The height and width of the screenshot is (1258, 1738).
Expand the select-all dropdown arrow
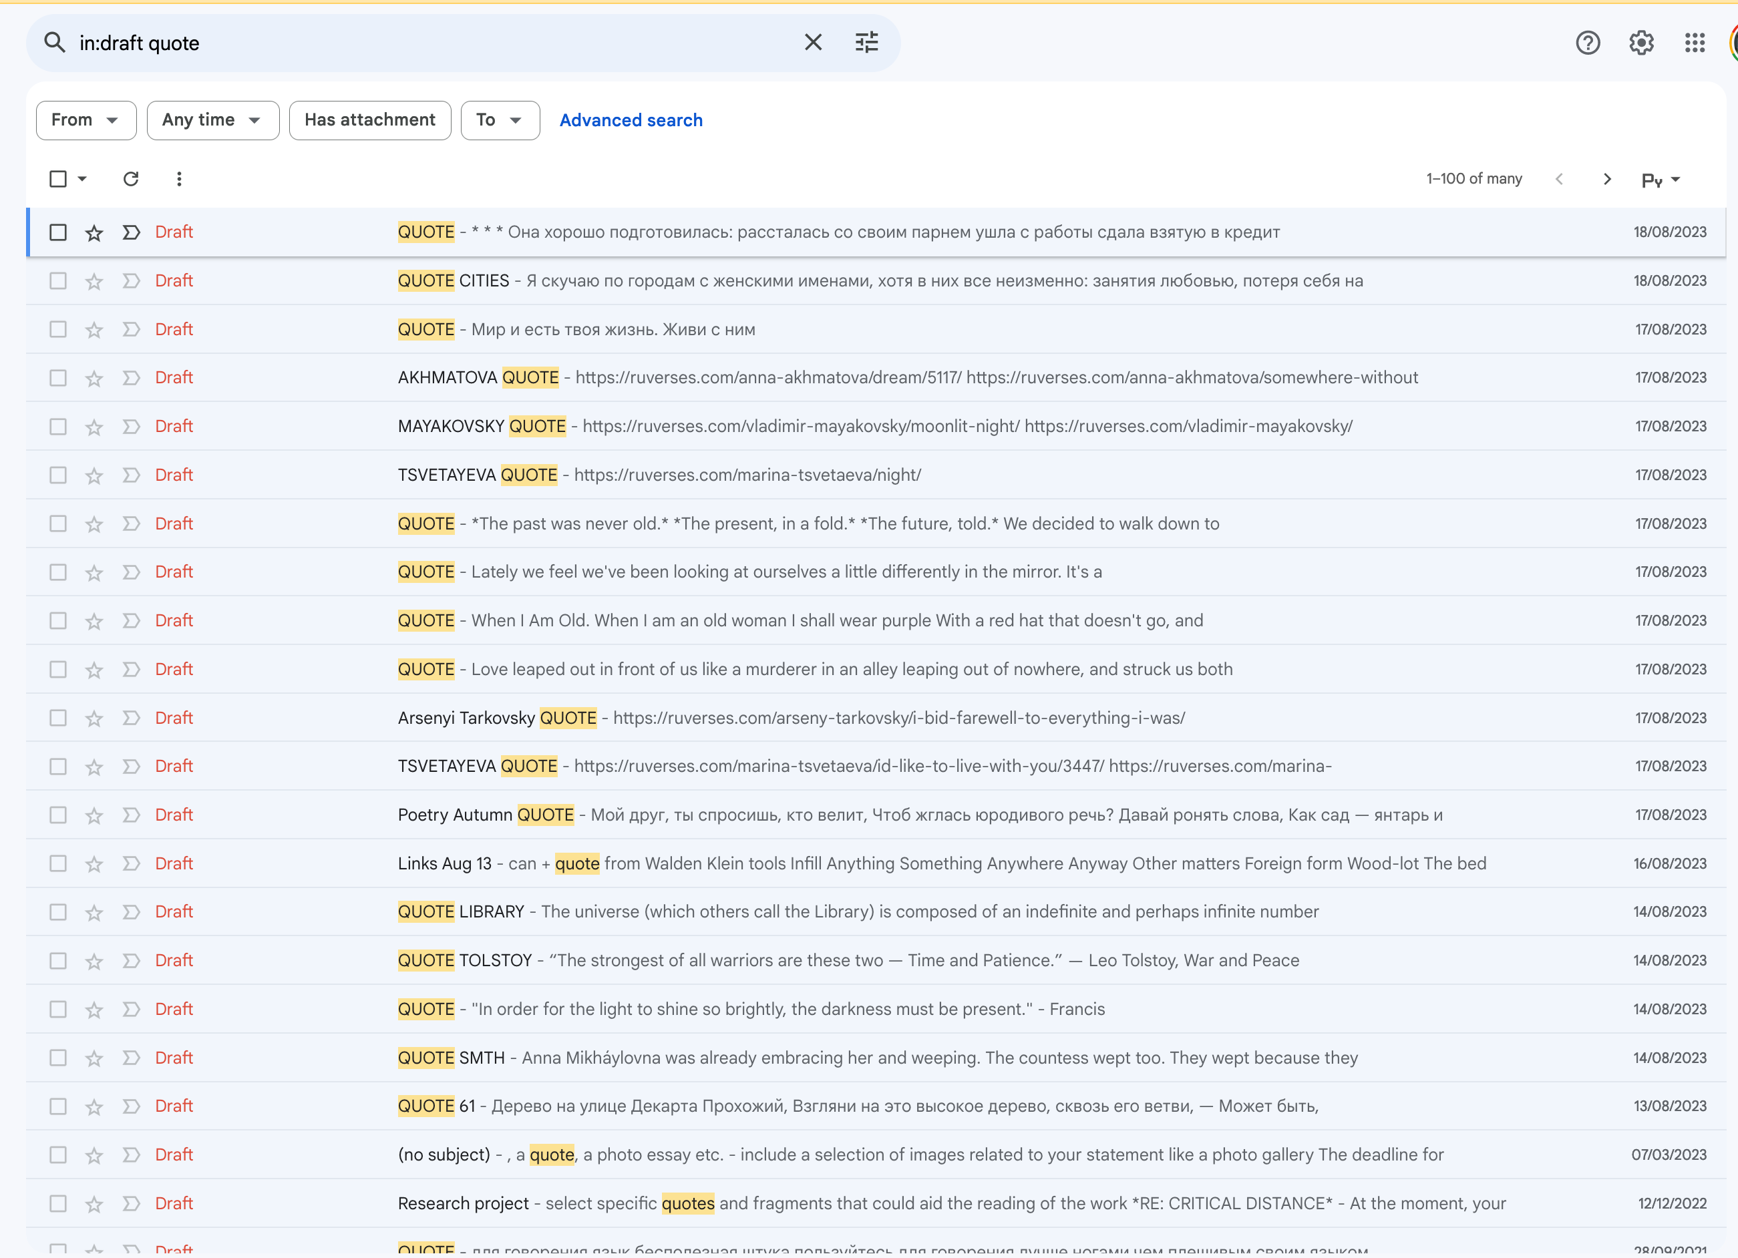[x=82, y=178]
